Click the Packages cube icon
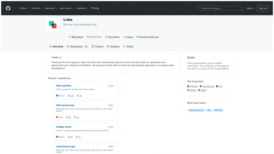Screen dimensions: 274x154 [108, 46]
